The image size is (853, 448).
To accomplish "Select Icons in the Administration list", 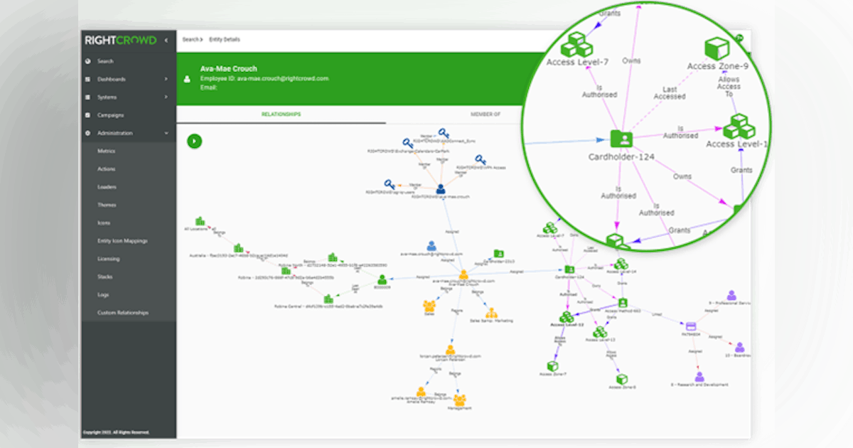I will click(x=104, y=223).
